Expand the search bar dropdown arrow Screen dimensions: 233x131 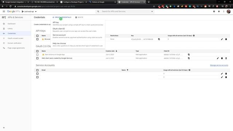point(152,11)
